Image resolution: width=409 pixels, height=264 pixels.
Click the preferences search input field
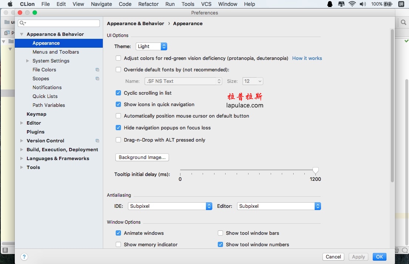59,23
